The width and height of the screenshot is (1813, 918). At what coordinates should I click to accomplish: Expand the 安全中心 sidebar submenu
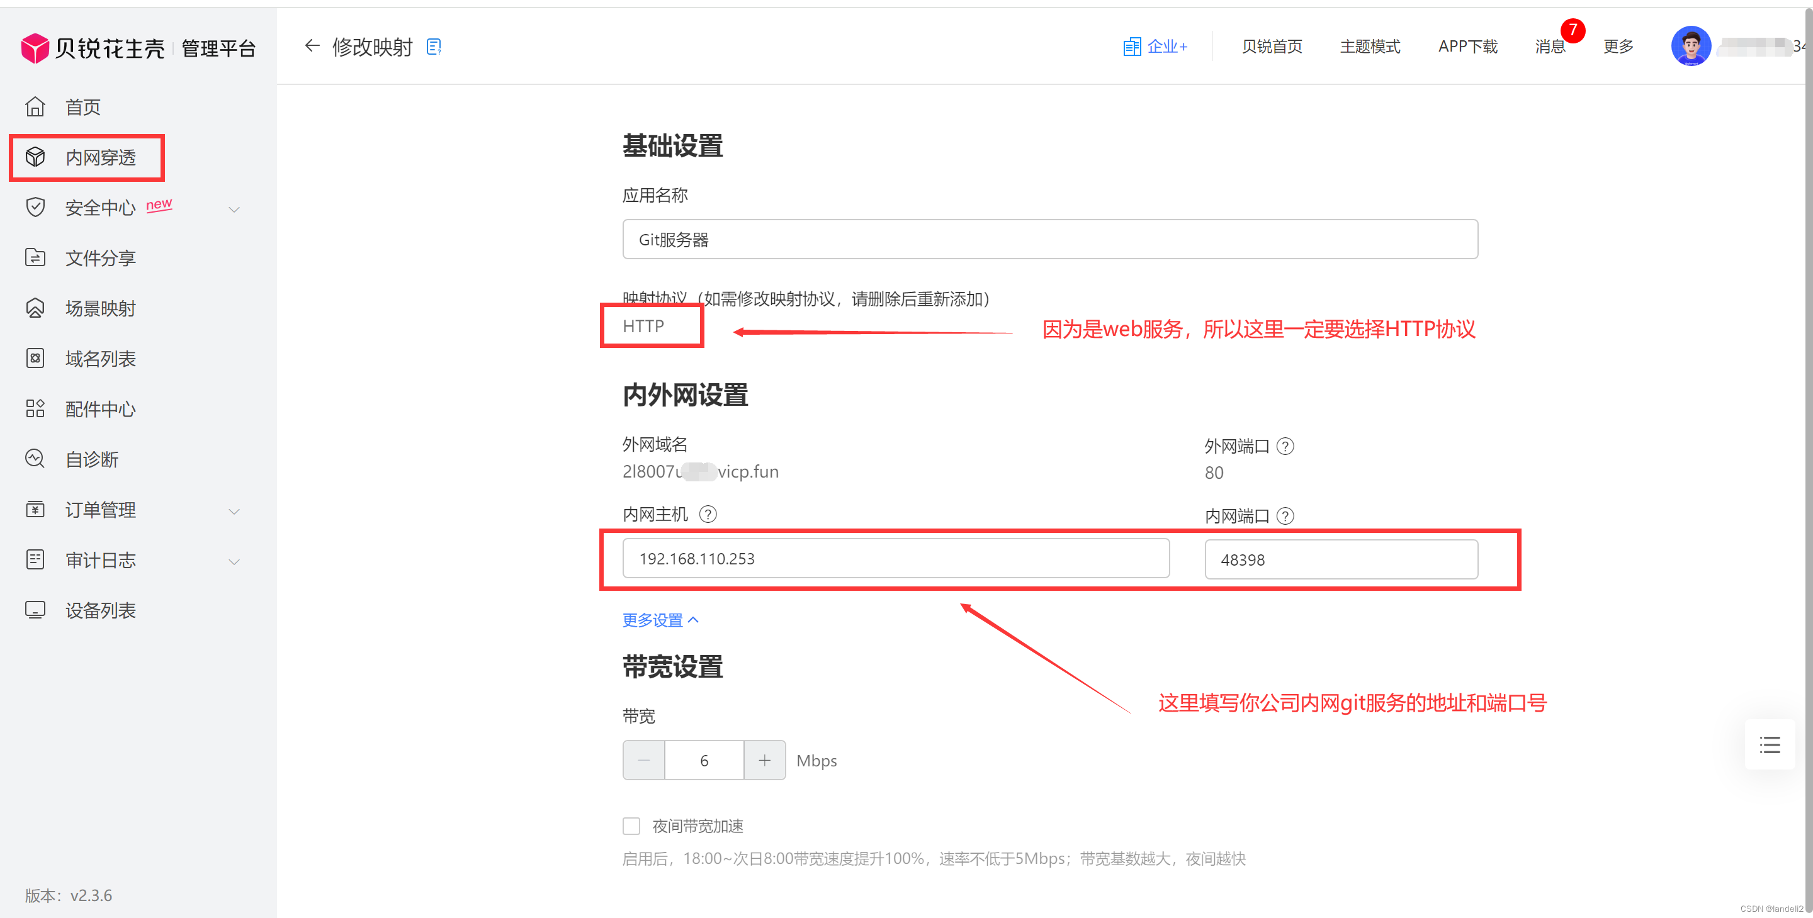[x=234, y=209]
